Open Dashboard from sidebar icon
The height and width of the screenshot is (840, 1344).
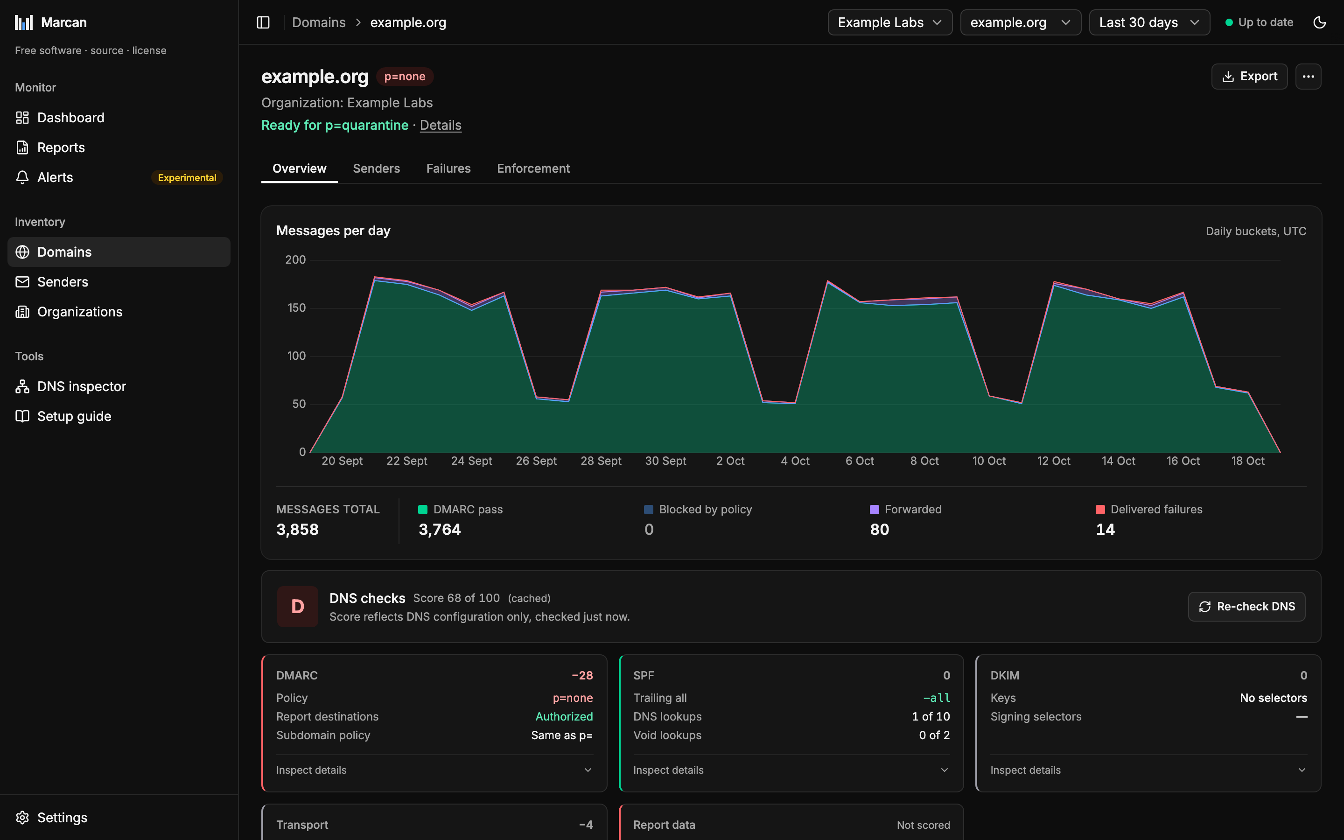(22, 118)
